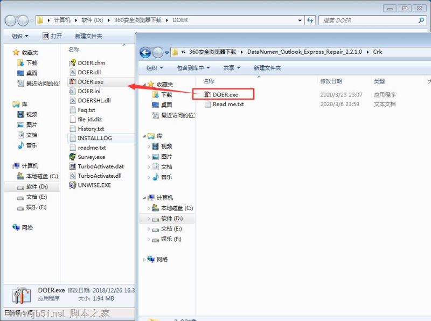
Task: Click the Forward arrow button in the back DOER window
Action: point(23,20)
